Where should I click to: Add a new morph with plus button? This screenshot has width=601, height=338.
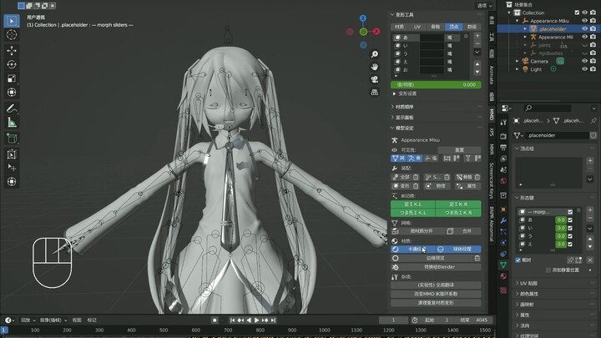tap(477, 36)
